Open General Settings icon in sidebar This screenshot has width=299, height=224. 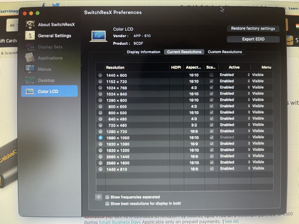pos(30,35)
